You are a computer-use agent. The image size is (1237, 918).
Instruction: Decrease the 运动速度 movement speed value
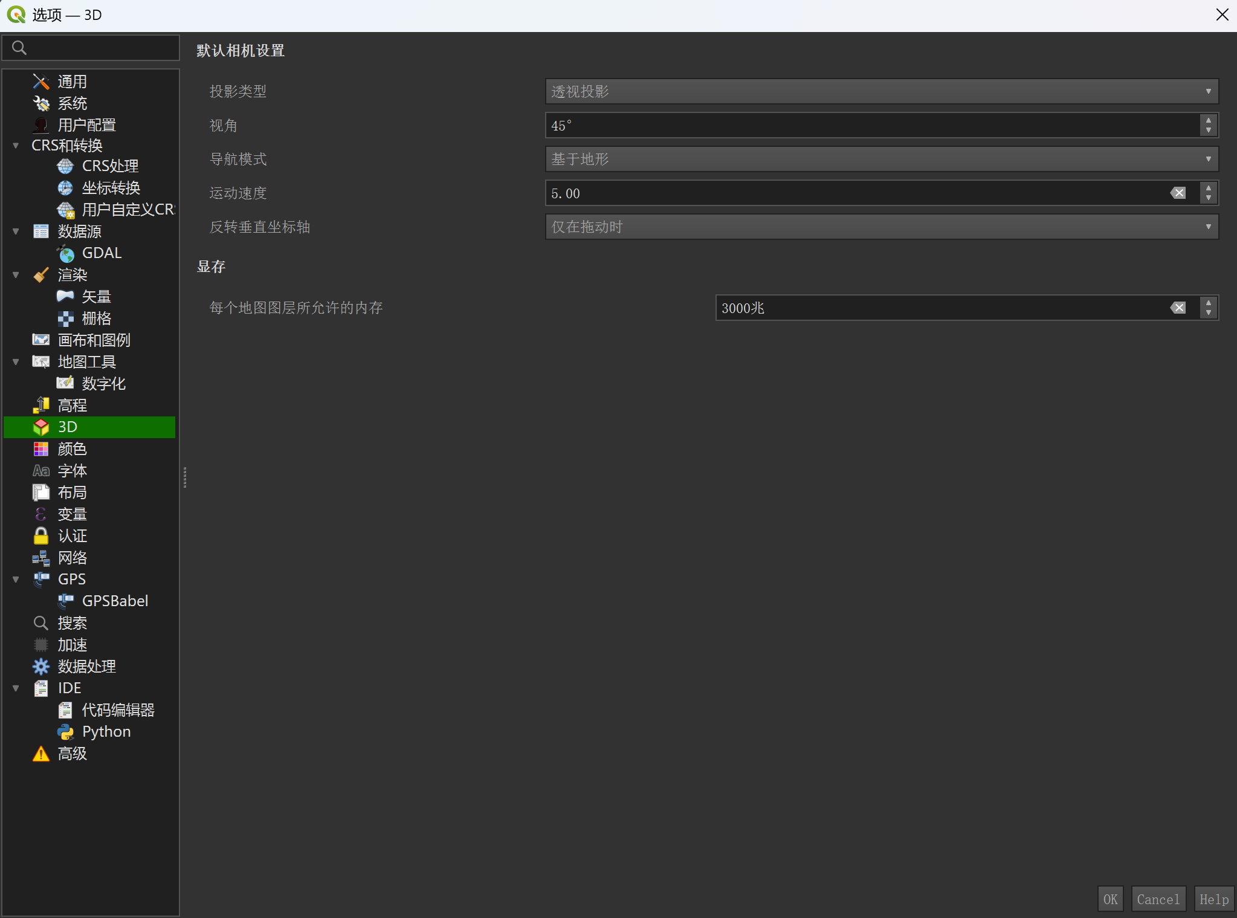coord(1209,199)
